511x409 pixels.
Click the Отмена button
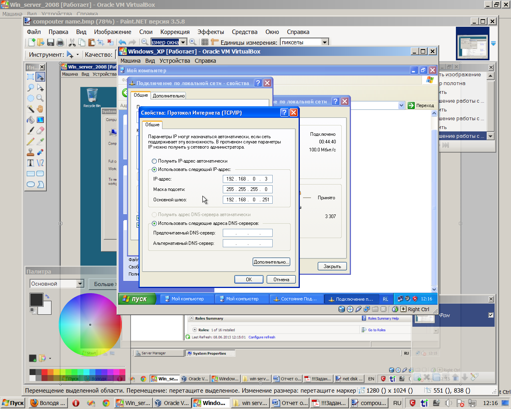pos(281,280)
